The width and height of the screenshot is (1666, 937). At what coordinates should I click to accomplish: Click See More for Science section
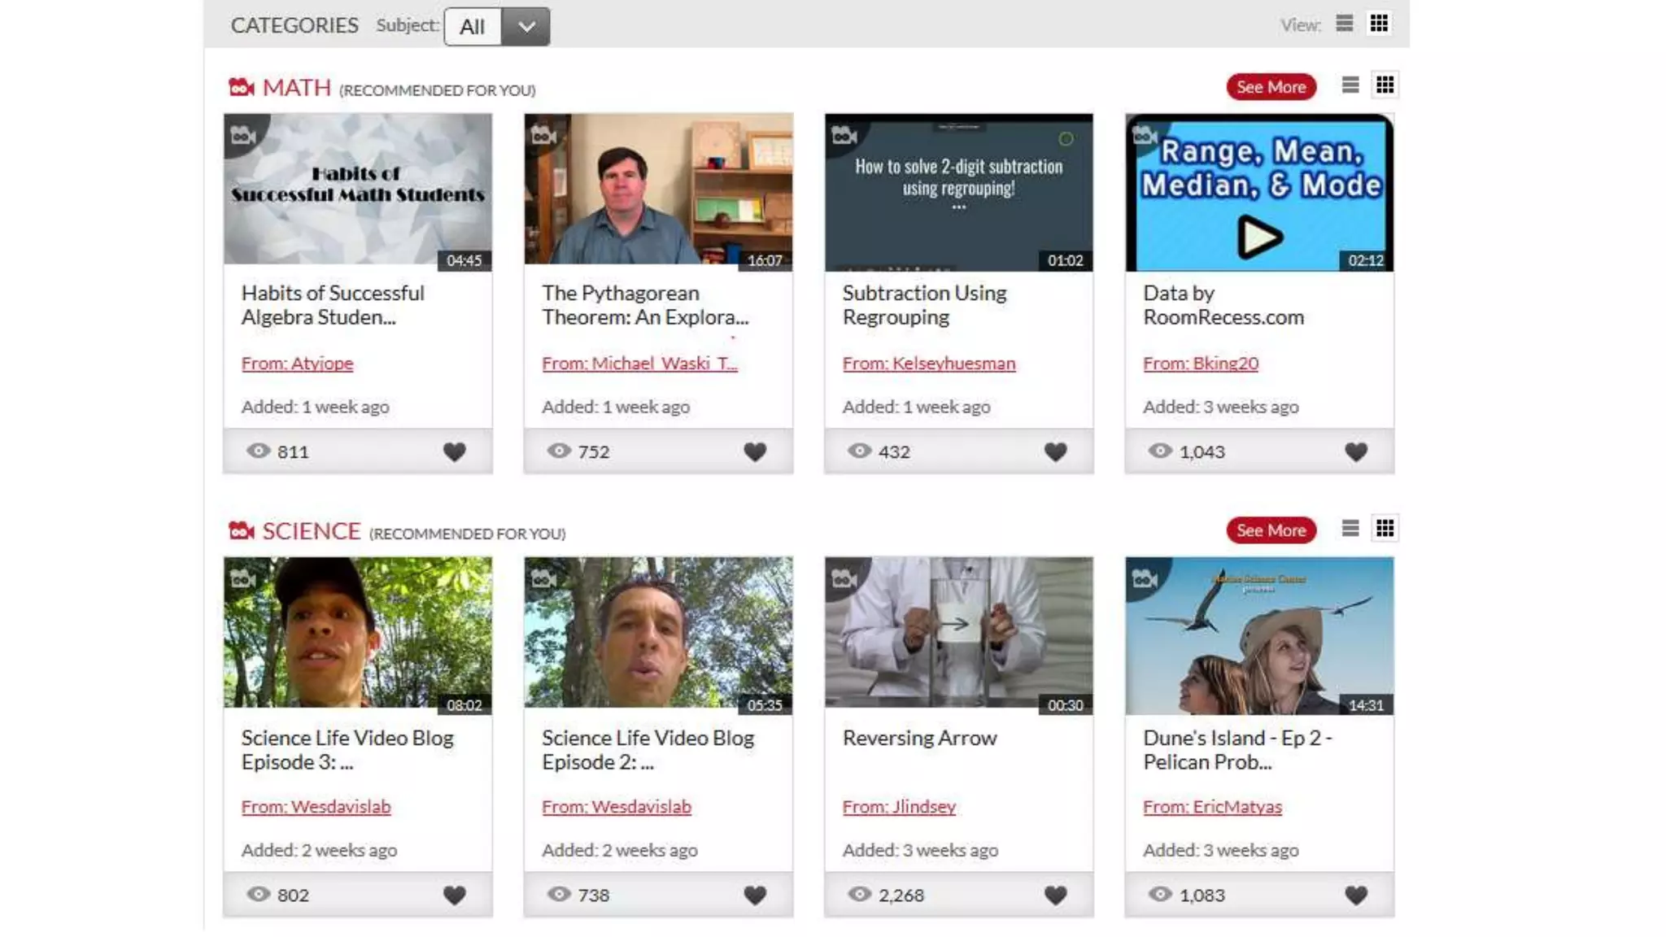(1271, 530)
